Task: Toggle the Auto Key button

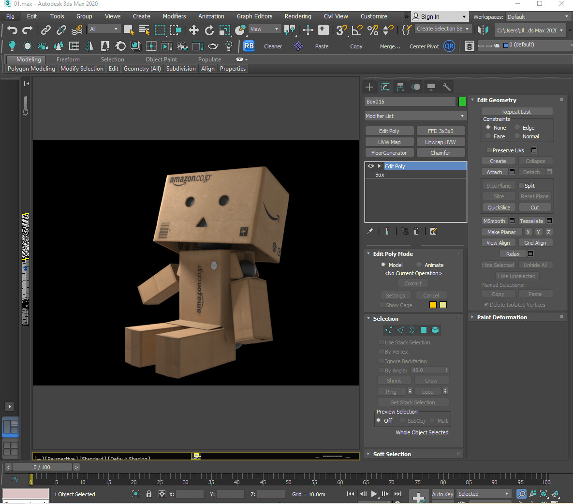Action: click(442, 494)
